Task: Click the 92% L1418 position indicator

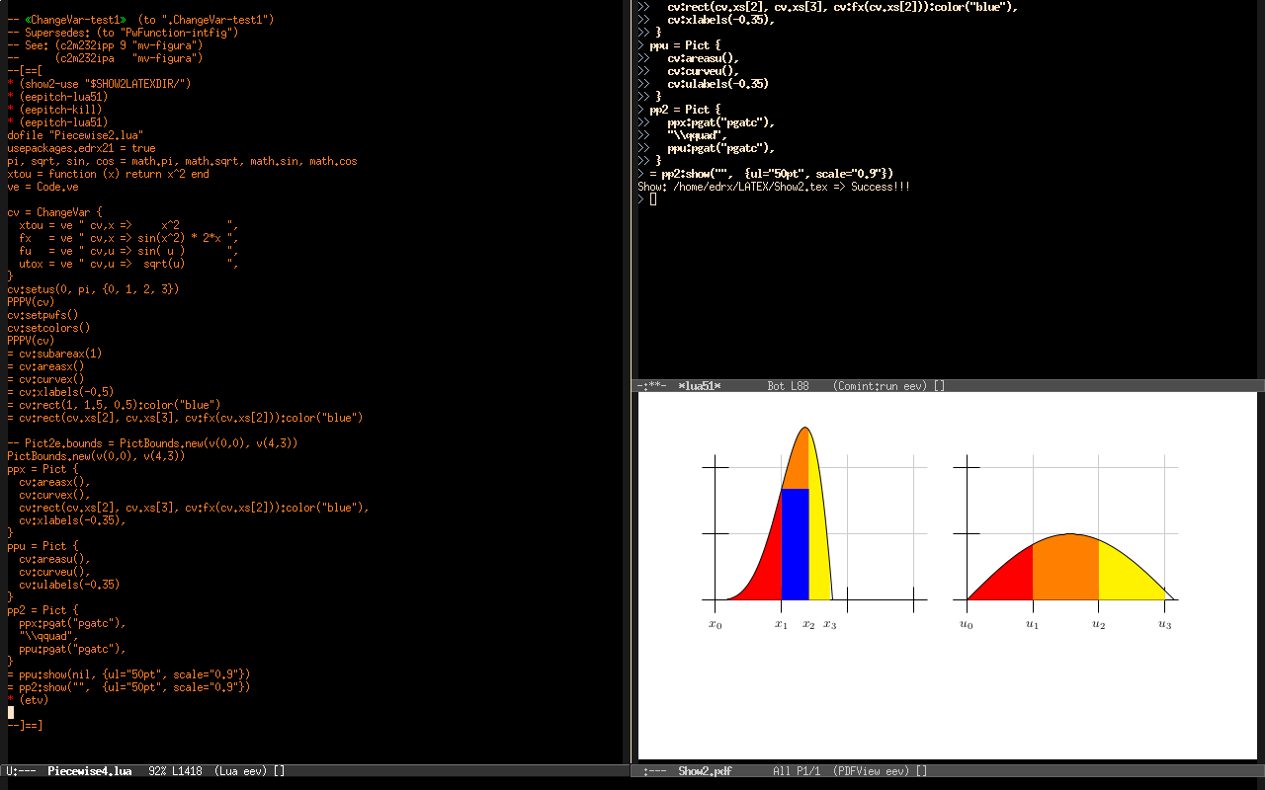Action: click(176, 771)
